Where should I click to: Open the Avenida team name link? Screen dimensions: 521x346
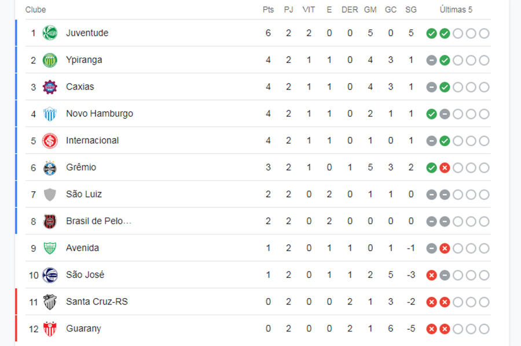82,248
